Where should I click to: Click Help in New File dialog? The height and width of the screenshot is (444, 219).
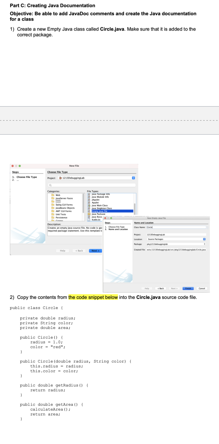(62, 251)
